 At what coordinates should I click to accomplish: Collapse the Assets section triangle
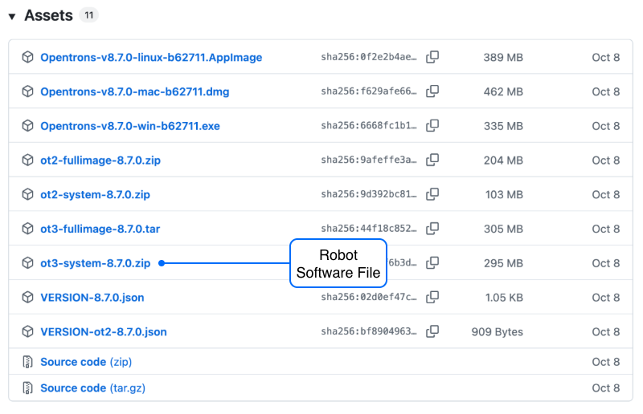coord(12,16)
